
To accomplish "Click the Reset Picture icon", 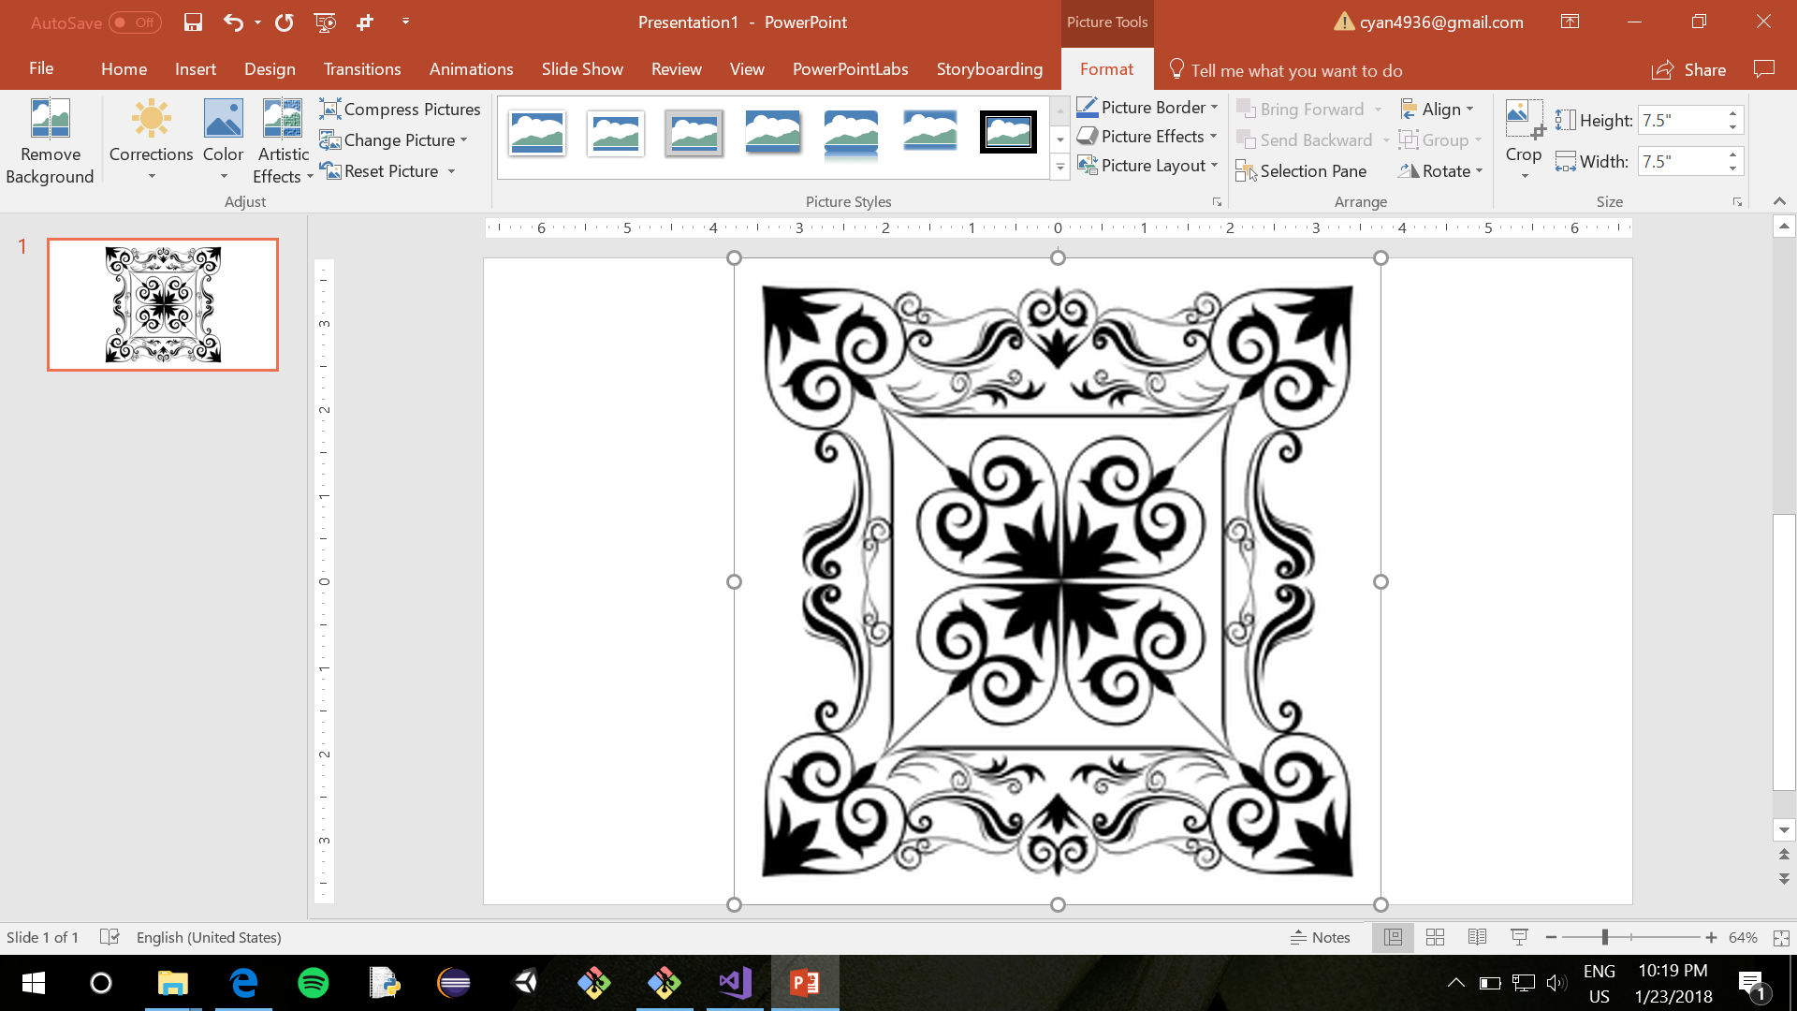I will 331,170.
